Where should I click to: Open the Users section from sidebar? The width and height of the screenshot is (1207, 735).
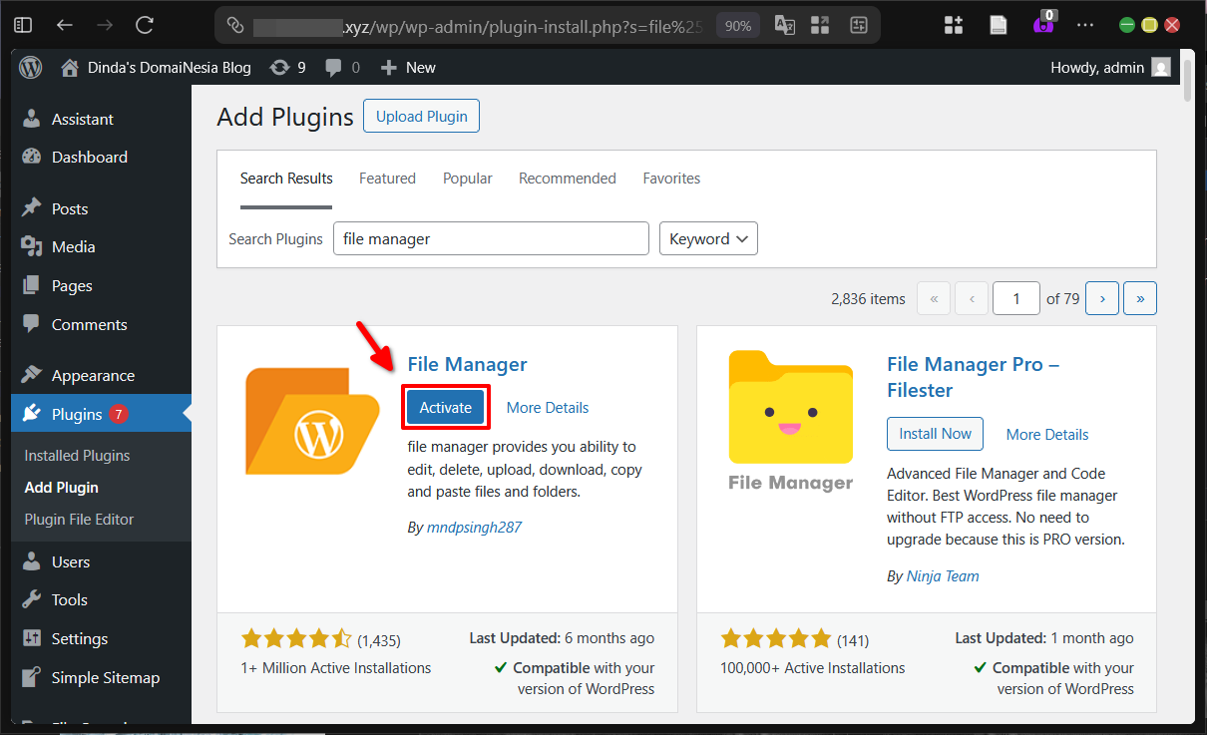pyautogui.click(x=69, y=561)
